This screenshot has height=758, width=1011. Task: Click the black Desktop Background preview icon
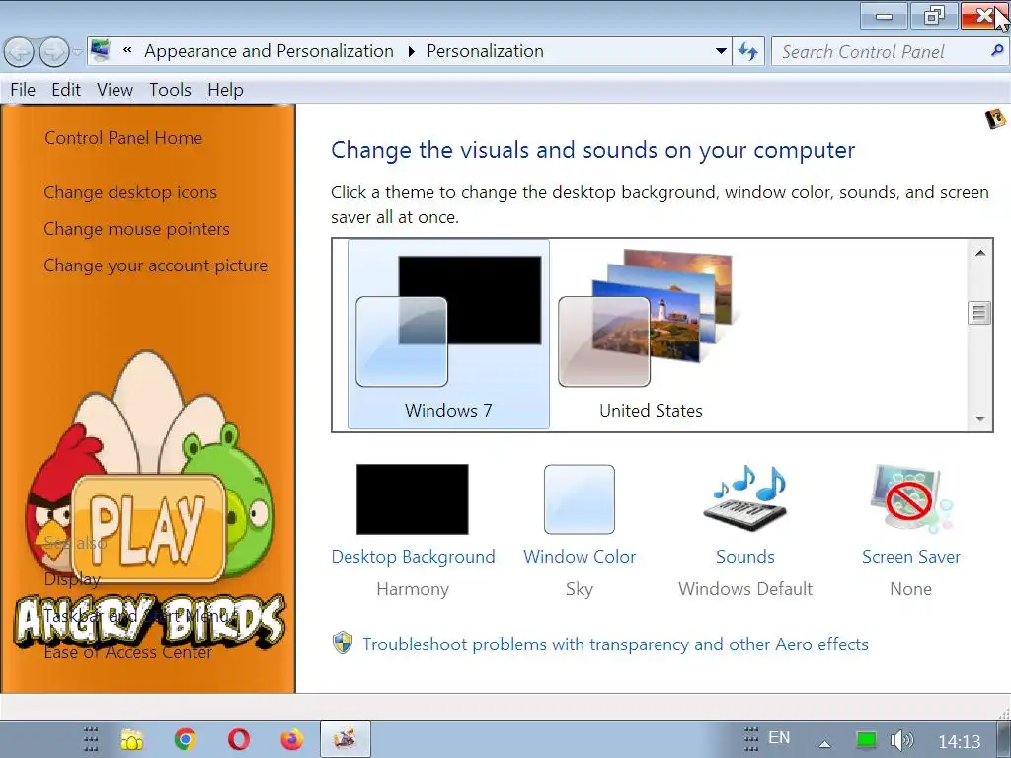pos(413,498)
